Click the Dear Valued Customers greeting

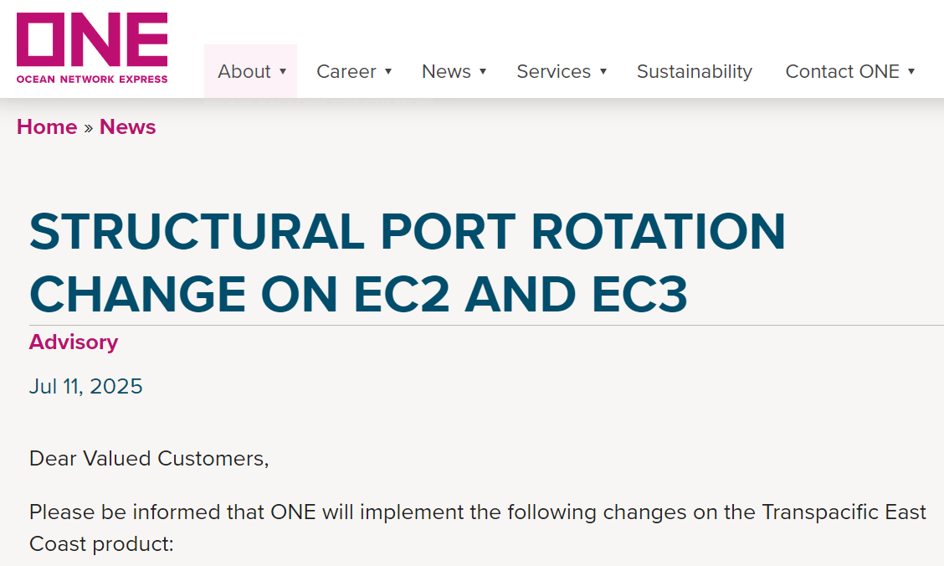tap(149, 459)
